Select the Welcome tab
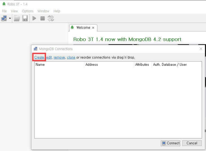Screen dimensions: 206x151 [x=83, y=28]
